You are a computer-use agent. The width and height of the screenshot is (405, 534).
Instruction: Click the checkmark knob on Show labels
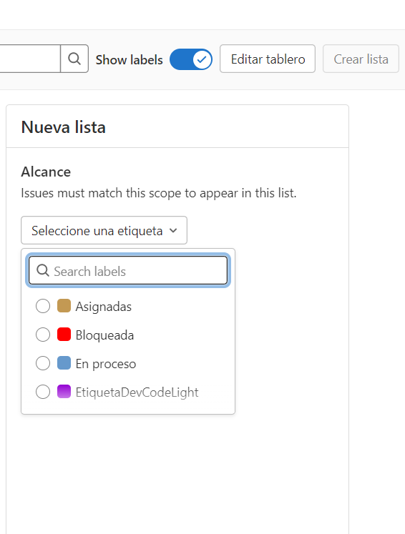point(202,59)
